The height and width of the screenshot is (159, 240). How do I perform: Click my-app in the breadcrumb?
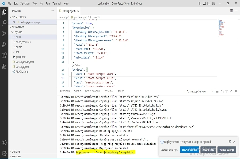[63, 17]
